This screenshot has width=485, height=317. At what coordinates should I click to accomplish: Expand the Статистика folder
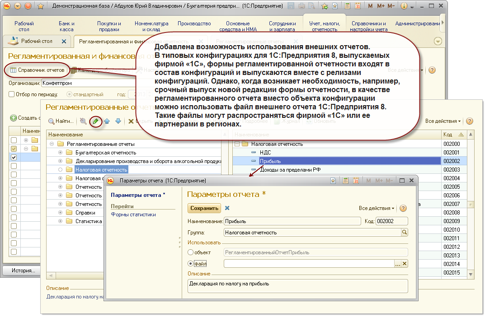tap(60, 221)
